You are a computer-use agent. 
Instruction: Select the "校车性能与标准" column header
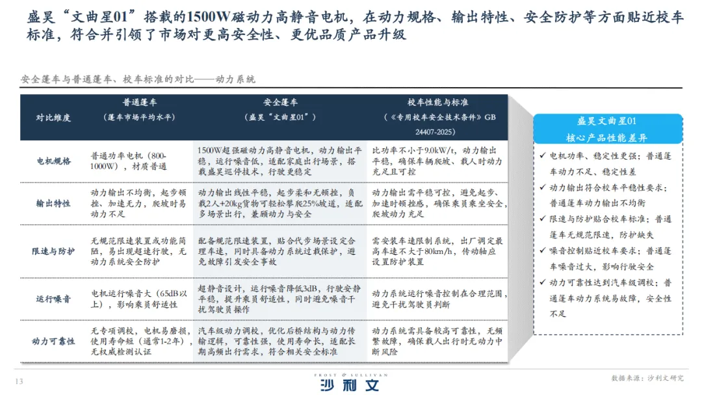click(x=438, y=103)
